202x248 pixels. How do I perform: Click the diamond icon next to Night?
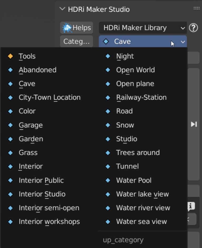click(x=108, y=56)
